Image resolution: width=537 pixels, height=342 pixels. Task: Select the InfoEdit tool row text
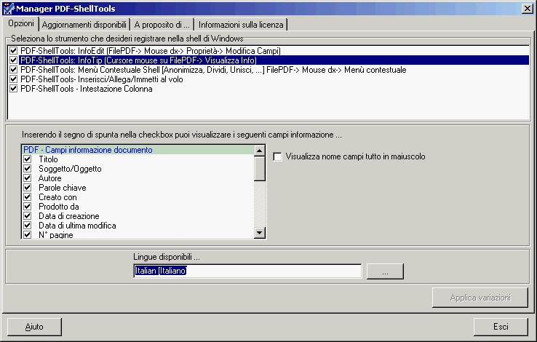[x=151, y=51]
